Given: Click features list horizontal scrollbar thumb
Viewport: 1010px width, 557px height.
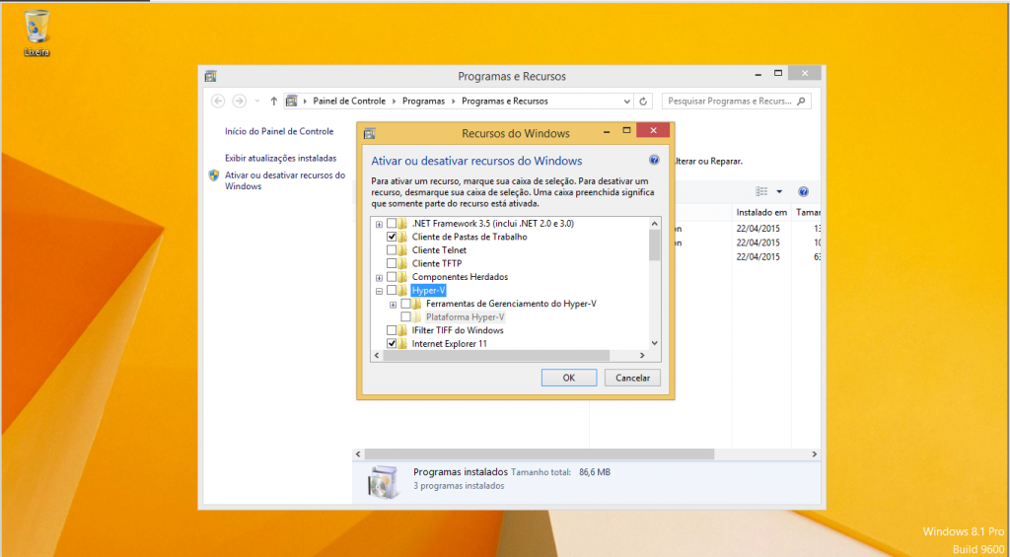Looking at the screenshot, I should (496, 356).
